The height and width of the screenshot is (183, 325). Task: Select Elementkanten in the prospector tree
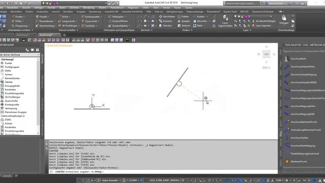pyautogui.click(x=12, y=78)
